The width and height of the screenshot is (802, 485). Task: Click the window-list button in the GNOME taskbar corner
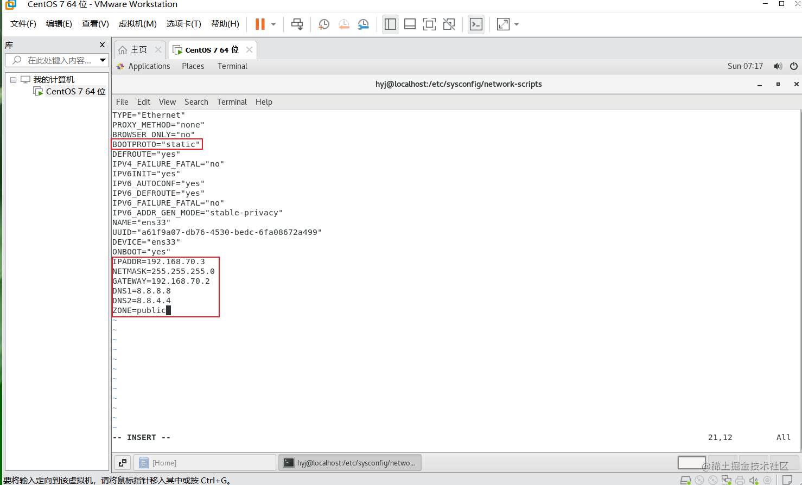click(123, 463)
